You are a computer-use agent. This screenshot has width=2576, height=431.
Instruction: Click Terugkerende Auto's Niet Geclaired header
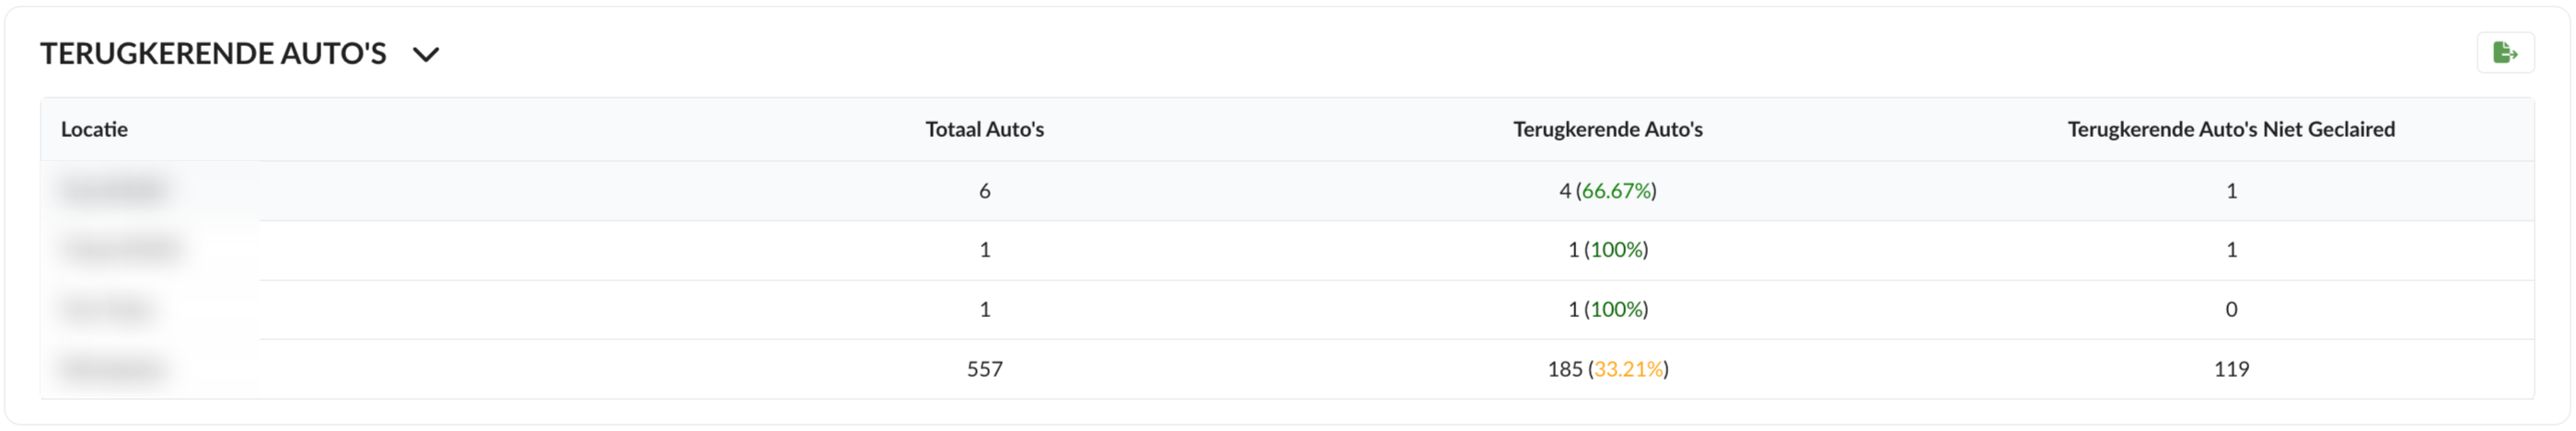click(x=2230, y=129)
